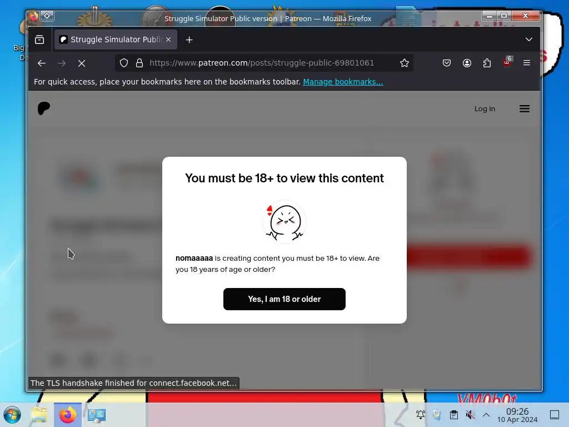The height and width of the screenshot is (427, 569).
Task: Open Firefox application menu
Action: coord(527,63)
